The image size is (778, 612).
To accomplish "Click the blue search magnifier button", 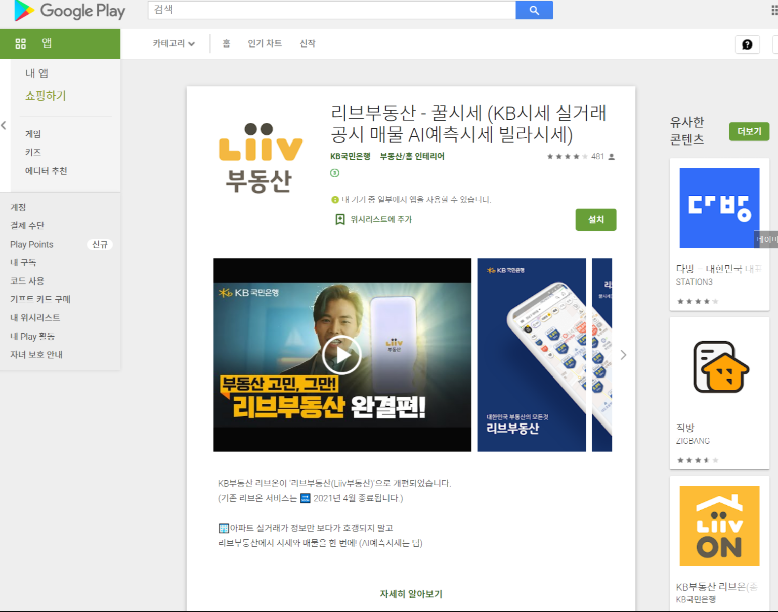I will click(534, 10).
